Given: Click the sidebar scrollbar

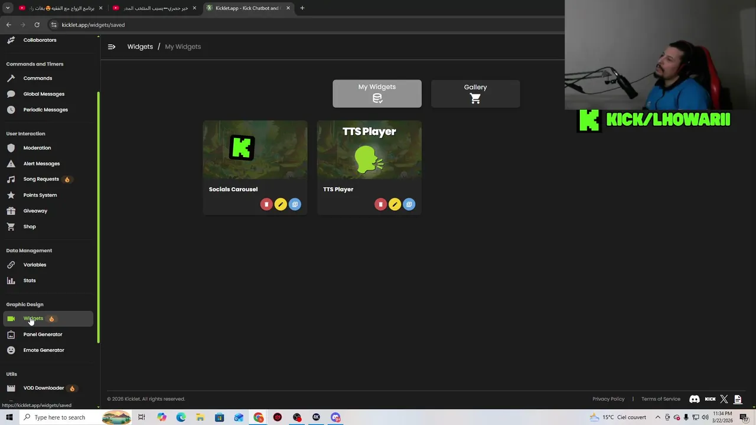Looking at the screenshot, I should coord(99,217).
